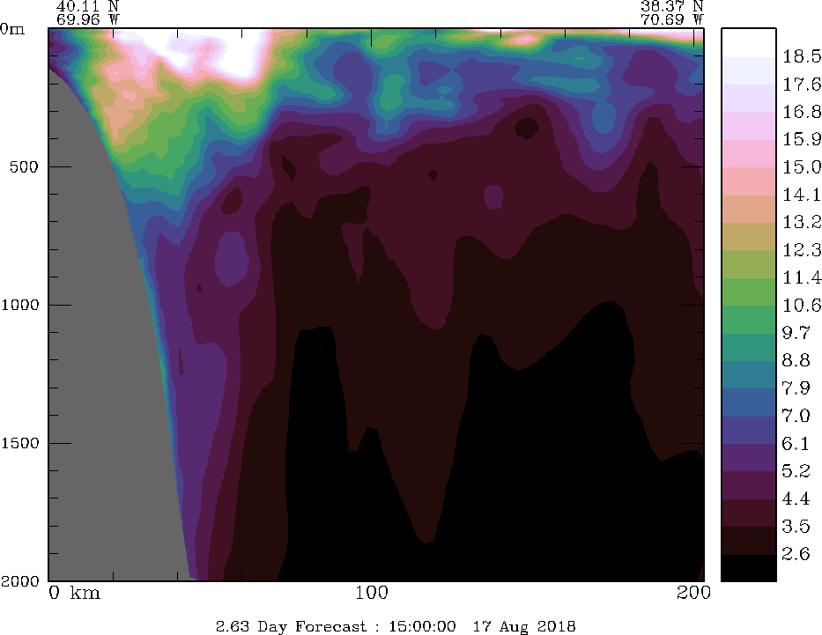Click the colorbar label 9.7
The image size is (822, 635).
[x=796, y=333]
